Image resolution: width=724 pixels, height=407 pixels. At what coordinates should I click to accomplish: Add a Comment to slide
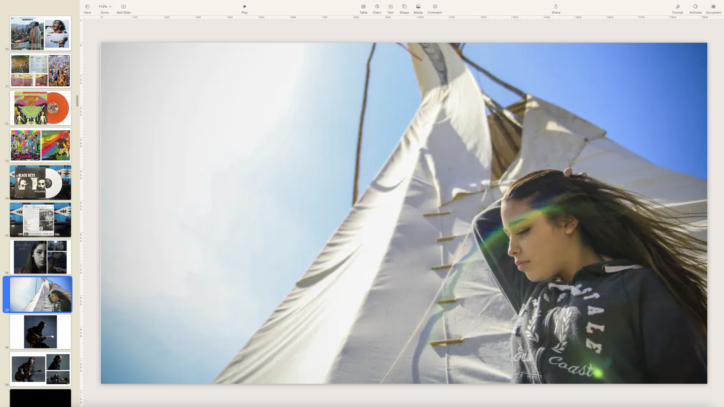click(x=435, y=7)
